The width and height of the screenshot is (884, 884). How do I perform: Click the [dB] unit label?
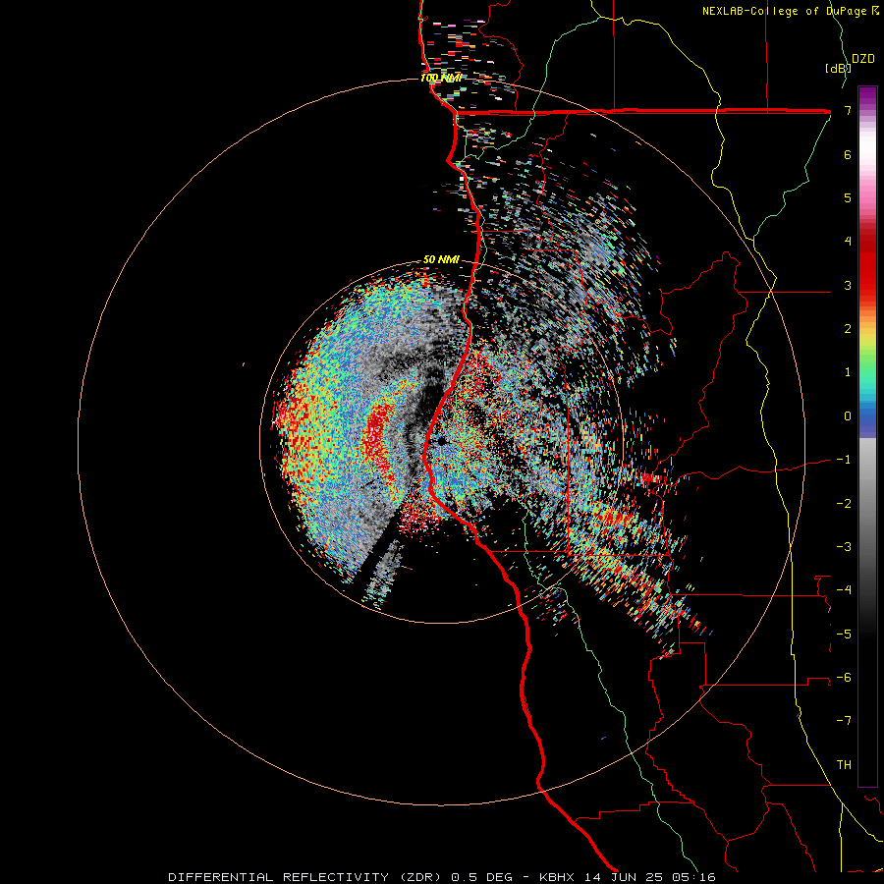838,68
